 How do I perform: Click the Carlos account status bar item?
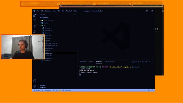click(57, 90)
